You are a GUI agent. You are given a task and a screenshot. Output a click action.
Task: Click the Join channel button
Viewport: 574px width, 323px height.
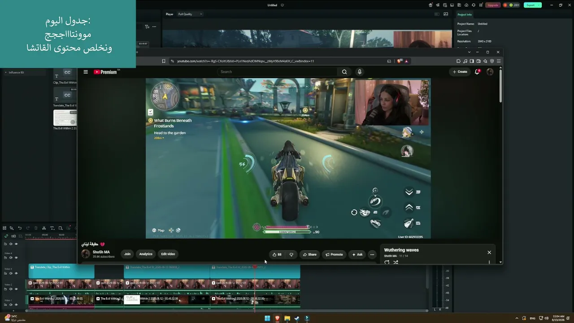(127, 254)
